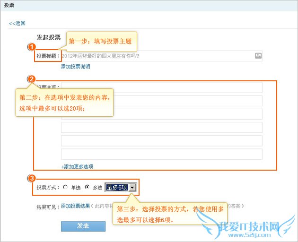Click the 投票方式 label
Image resolution: width=298 pixels, height=242 pixels.
point(48,187)
